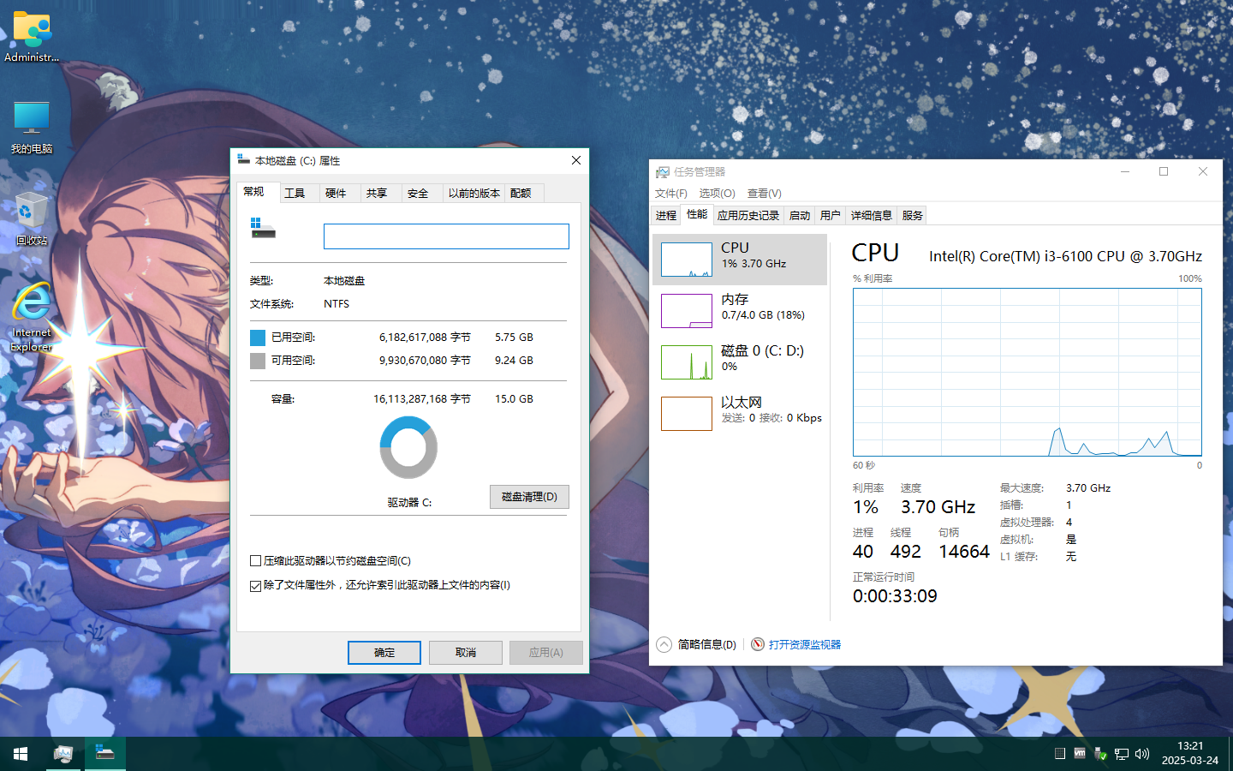1233x771 pixels.
Task: Select the 内存 memory mini graph
Action: [687, 311]
